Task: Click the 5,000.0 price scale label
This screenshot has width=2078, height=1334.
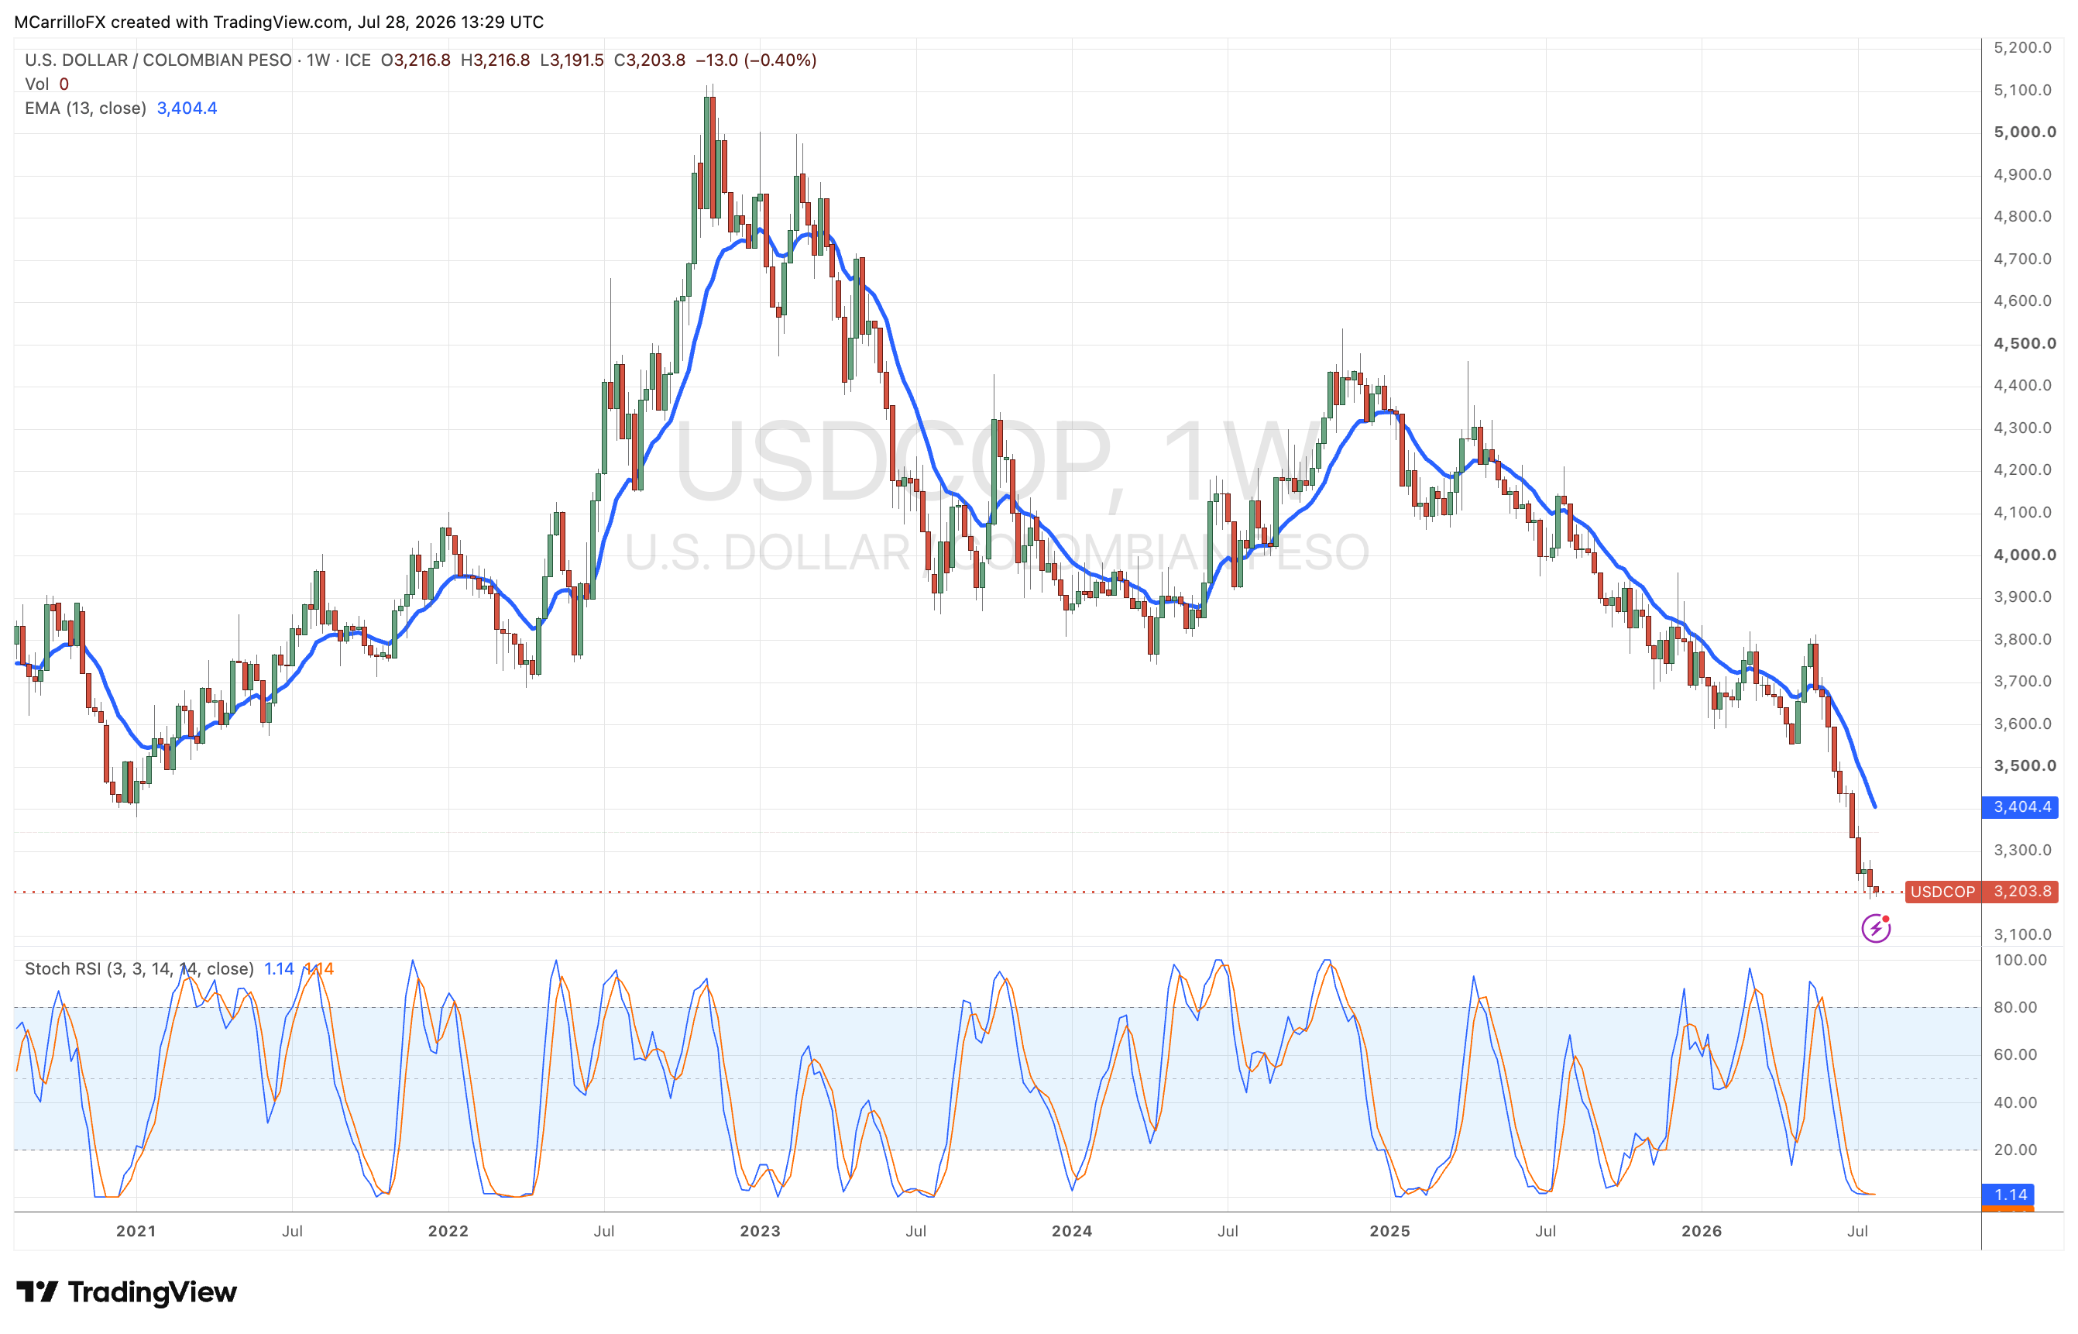Action: [x=2025, y=132]
